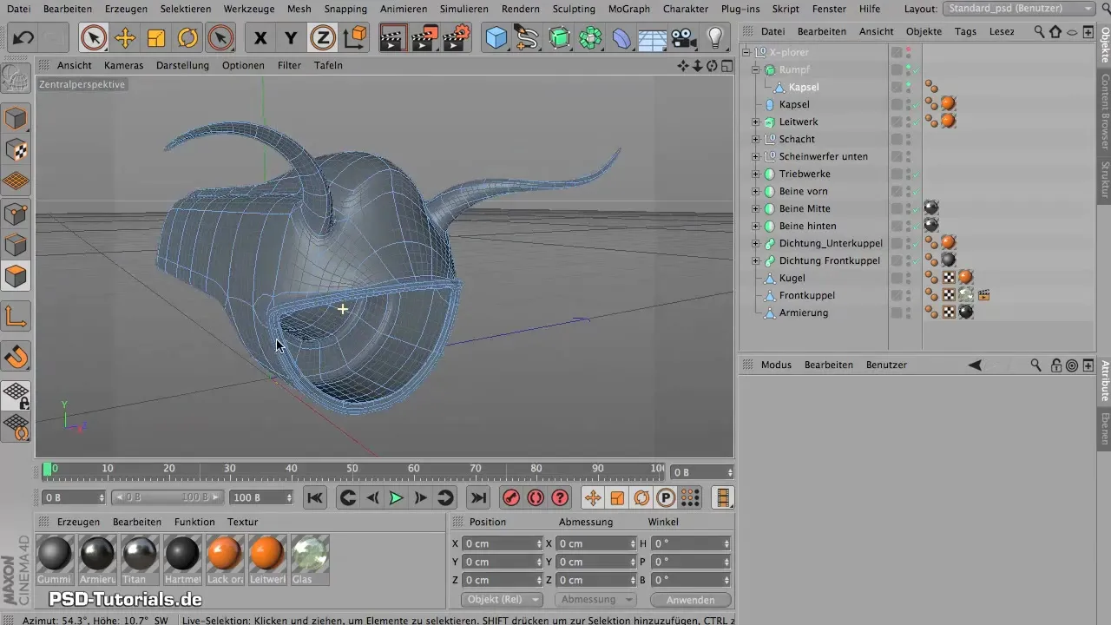
Task: Select the Rotate tool in the top toolbar
Action: (x=187, y=38)
